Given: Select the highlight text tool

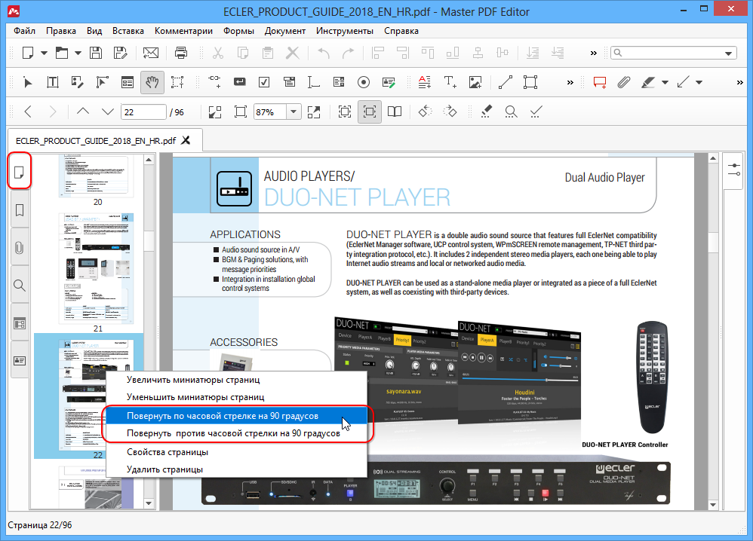Looking at the screenshot, I should coord(648,82).
